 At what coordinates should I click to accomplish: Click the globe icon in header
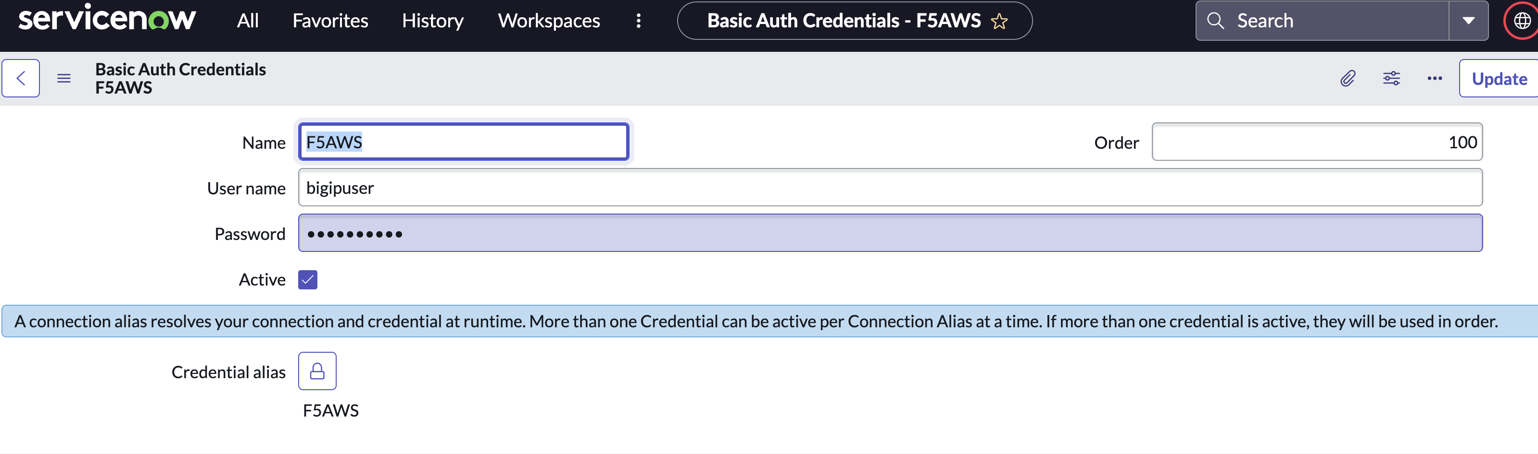pos(1523,21)
